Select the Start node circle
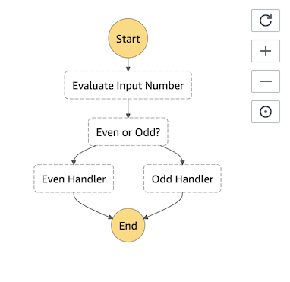The height and width of the screenshot is (282, 290). coord(128,39)
